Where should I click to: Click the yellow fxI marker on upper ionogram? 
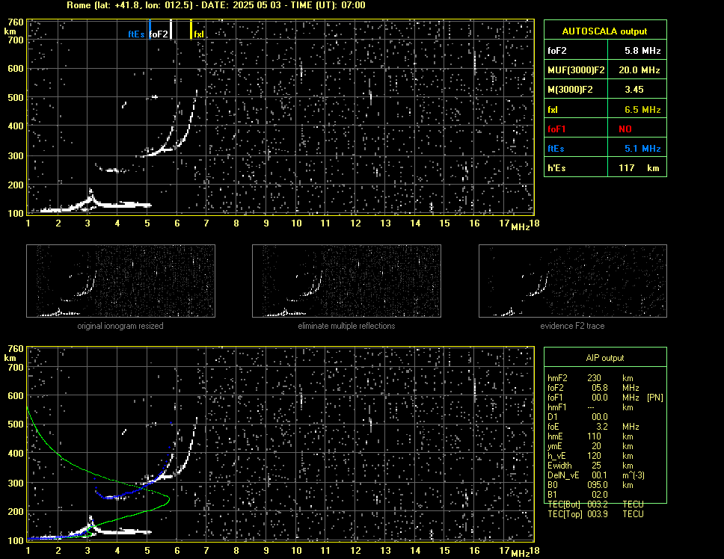click(191, 29)
